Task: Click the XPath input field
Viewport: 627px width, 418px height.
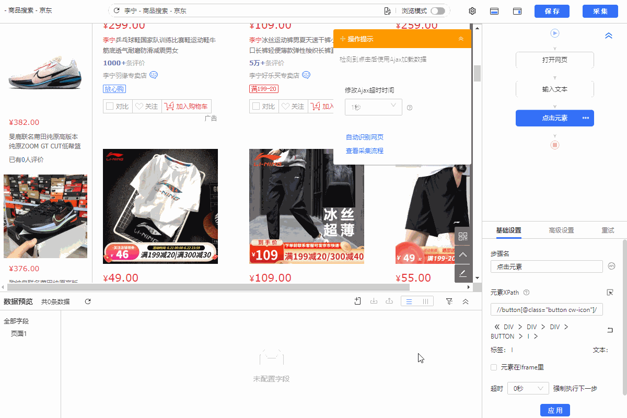Action: tap(547, 310)
